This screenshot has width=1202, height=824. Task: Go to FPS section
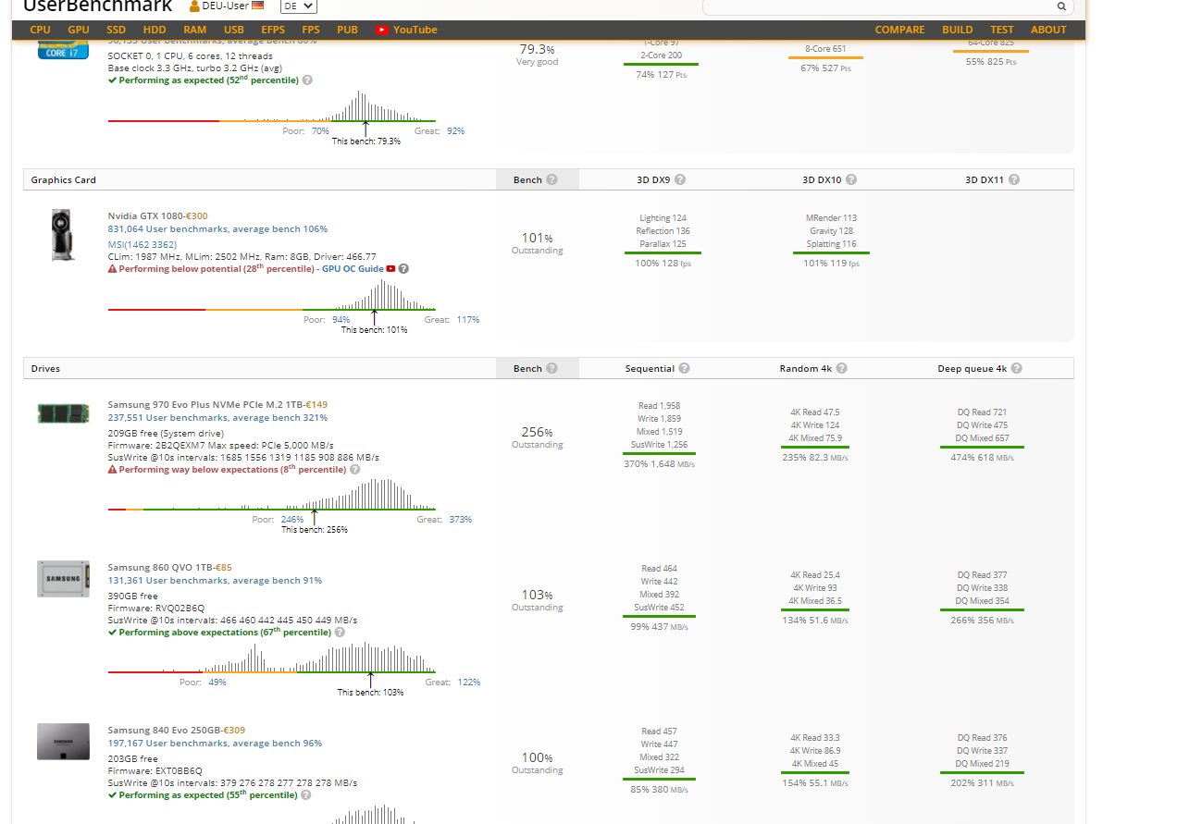click(x=311, y=30)
